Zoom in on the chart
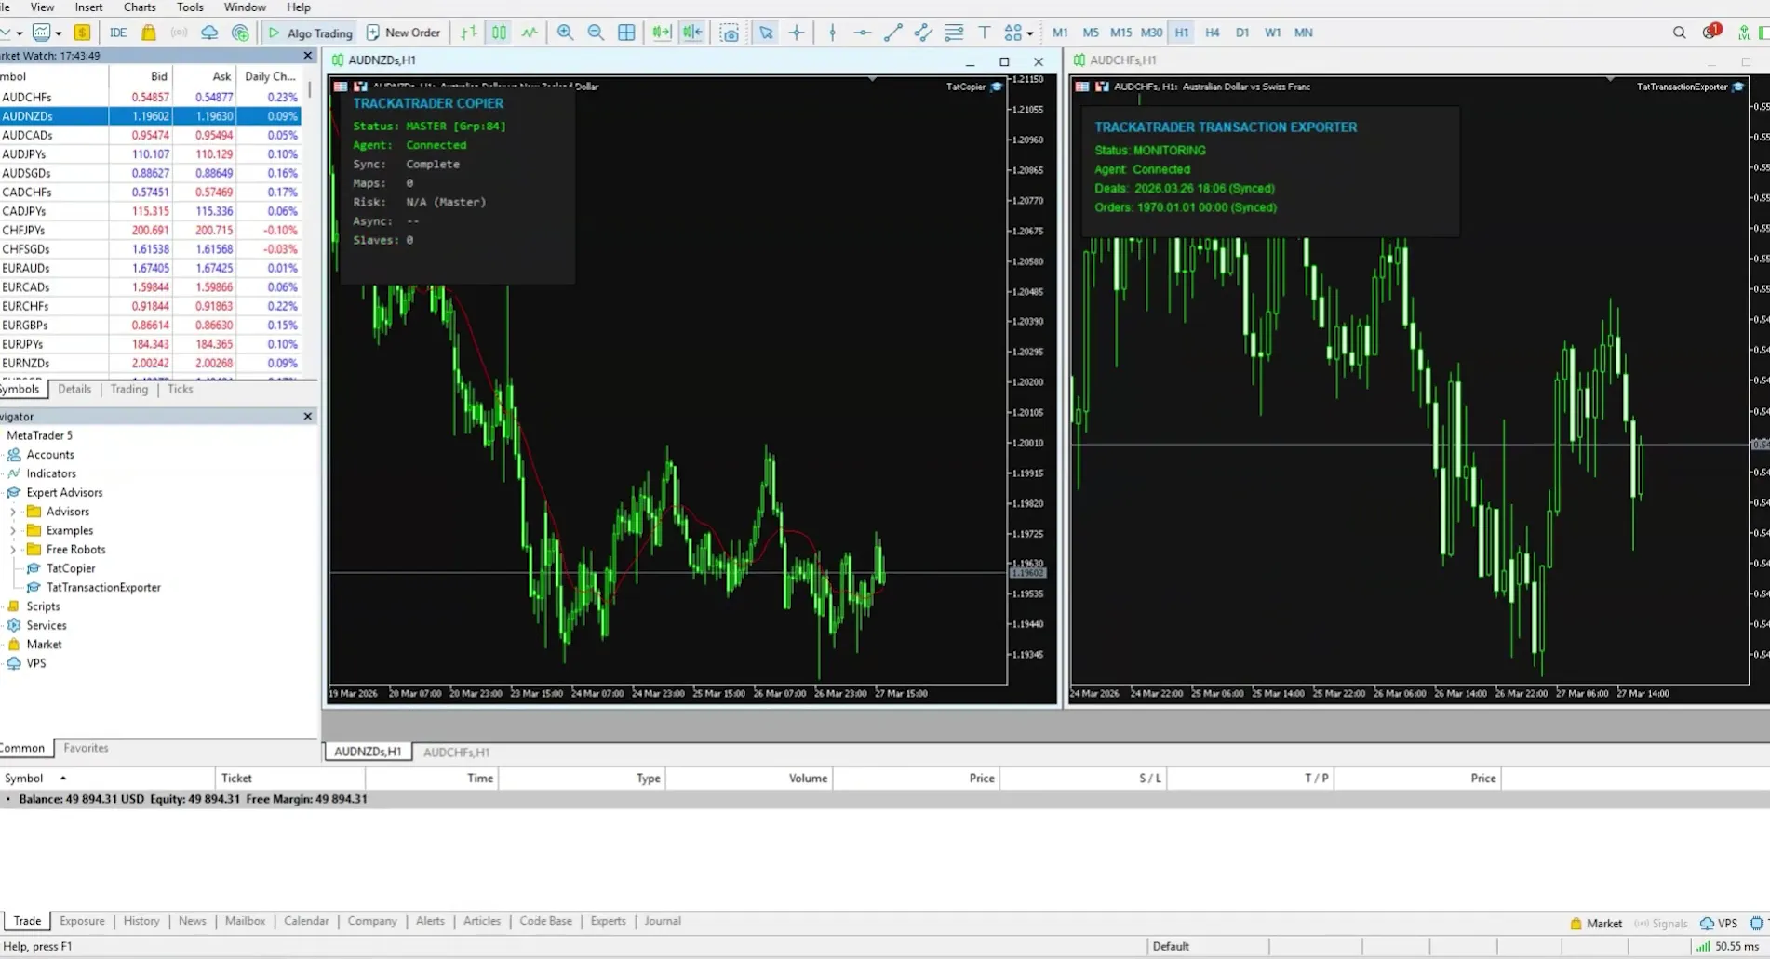 565,33
